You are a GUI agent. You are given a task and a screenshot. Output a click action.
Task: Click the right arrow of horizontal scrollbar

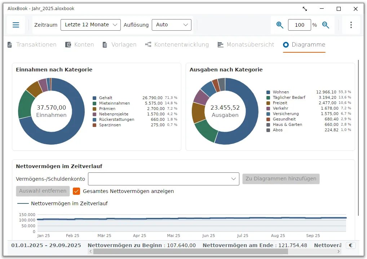[x=338, y=251]
